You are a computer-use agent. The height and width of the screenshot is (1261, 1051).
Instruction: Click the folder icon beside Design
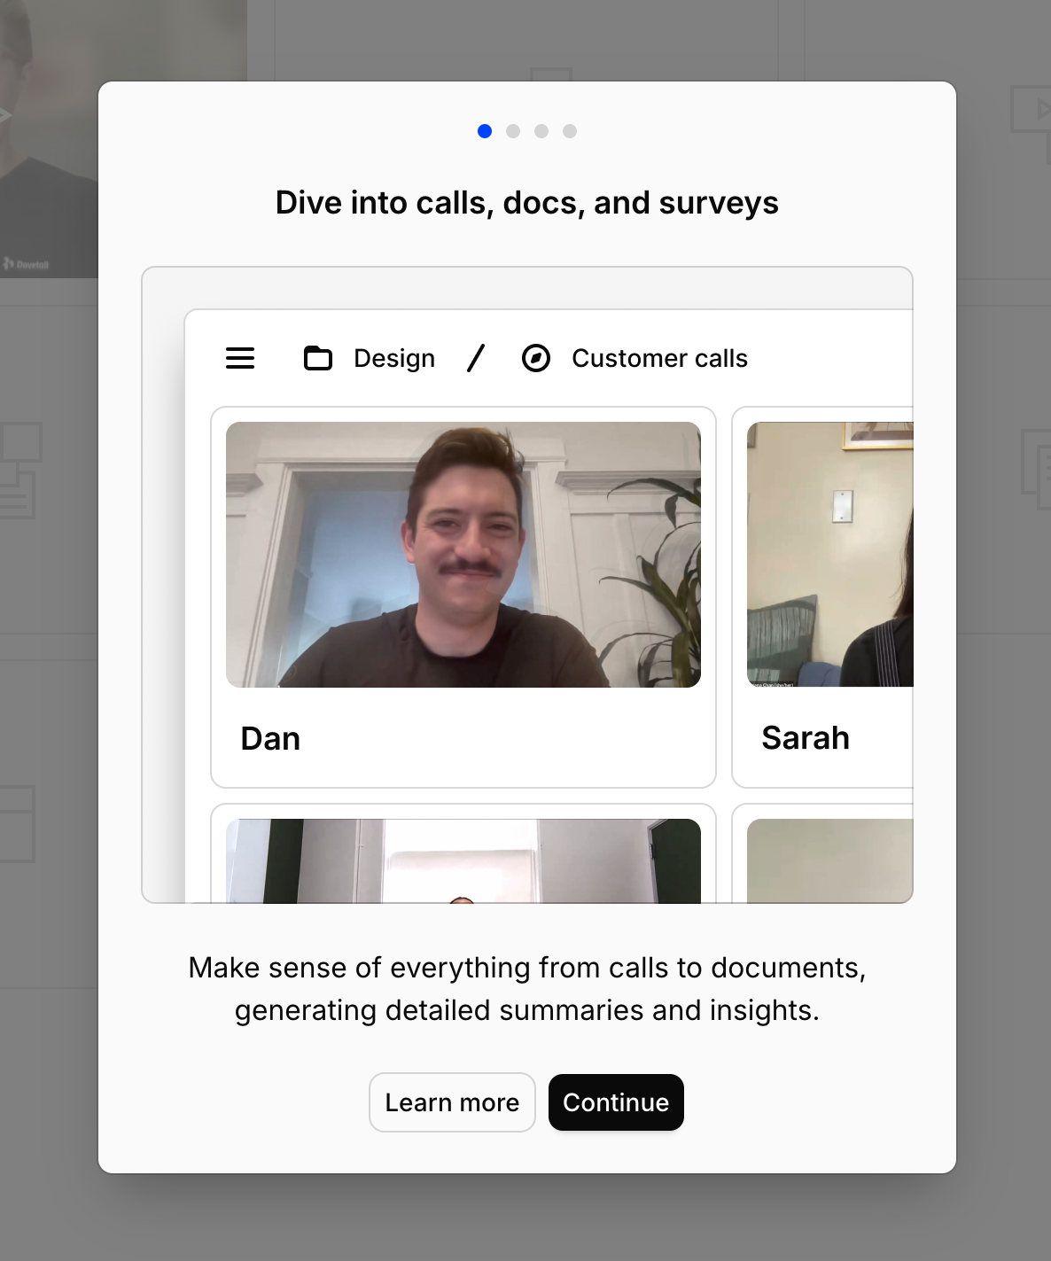317,358
